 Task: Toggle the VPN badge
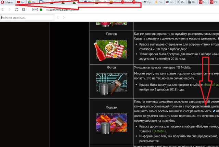pos(35,10)
